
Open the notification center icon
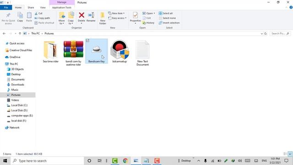(286, 161)
